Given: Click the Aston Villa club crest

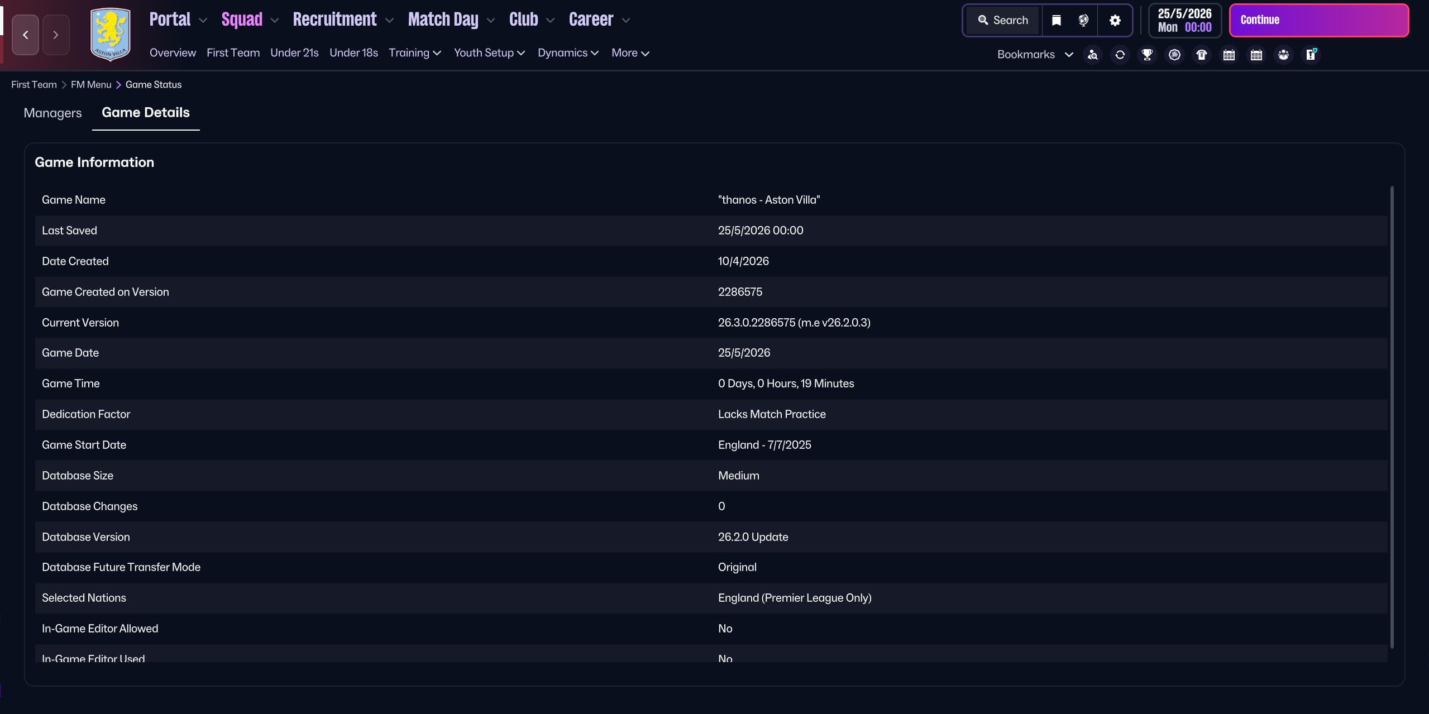Looking at the screenshot, I should click(110, 35).
